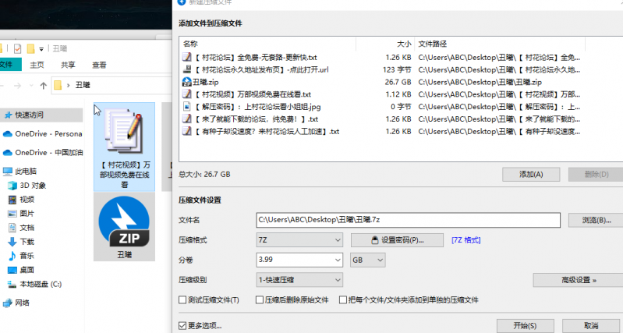Viewport: 623px width, 333px height.
Task: Open the 共享 ribbon tab
Action: coord(69,65)
